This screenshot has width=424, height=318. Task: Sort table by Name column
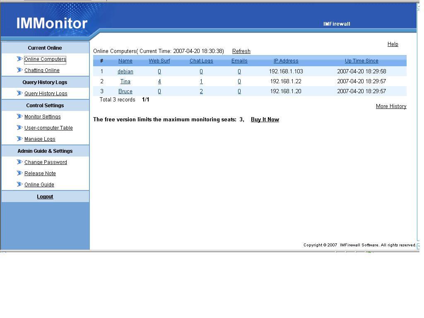pos(125,61)
